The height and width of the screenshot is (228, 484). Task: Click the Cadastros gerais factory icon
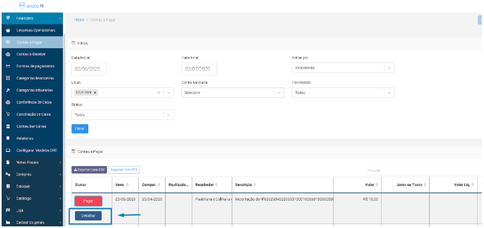(8, 223)
